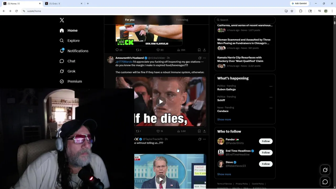Image resolution: width=336 pixels, height=189 pixels.
Task: Open more options for Candace trend
Action: pos(271,108)
